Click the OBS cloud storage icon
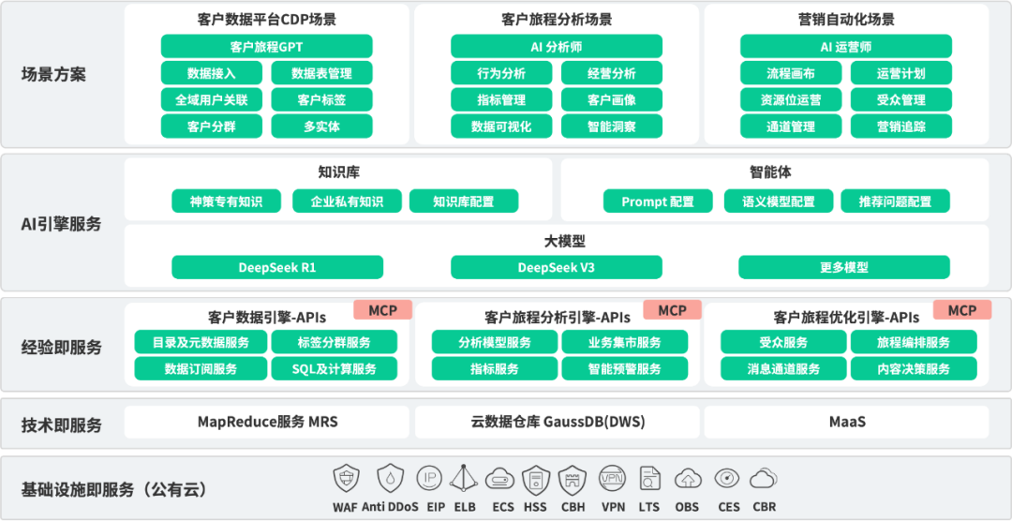This screenshot has height=521, width=1012. click(688, 479)
